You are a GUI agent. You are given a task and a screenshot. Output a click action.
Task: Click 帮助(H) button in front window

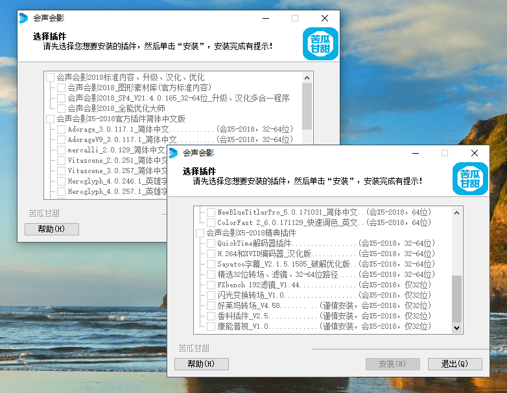pos(202,364)
